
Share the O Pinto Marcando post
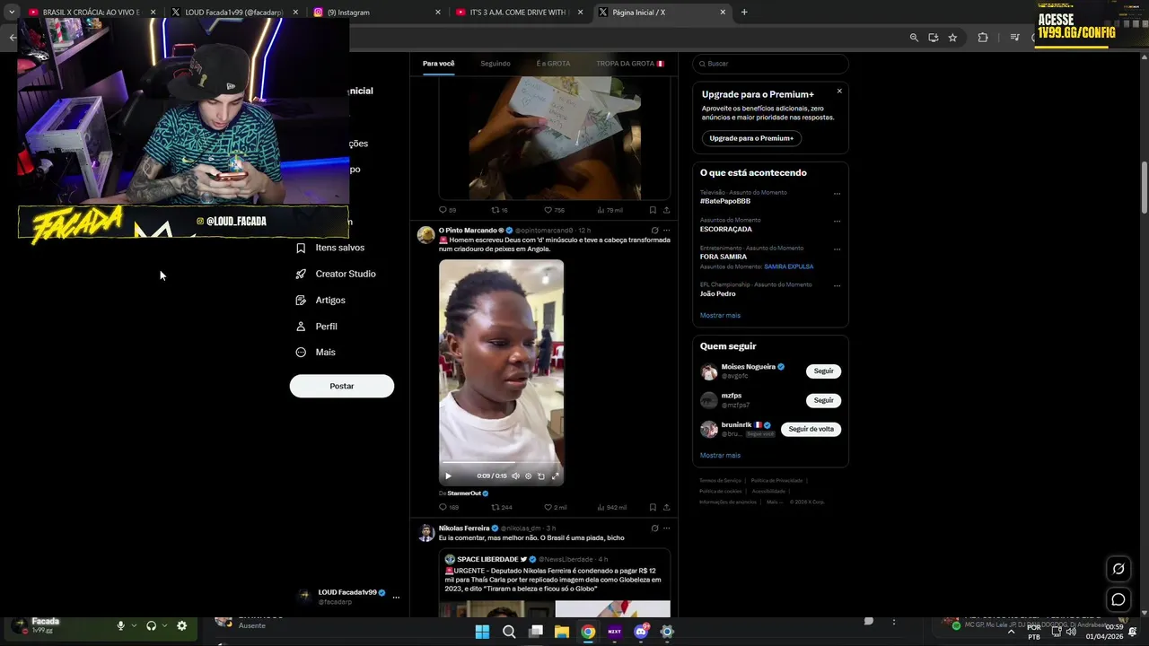point(666,507)
